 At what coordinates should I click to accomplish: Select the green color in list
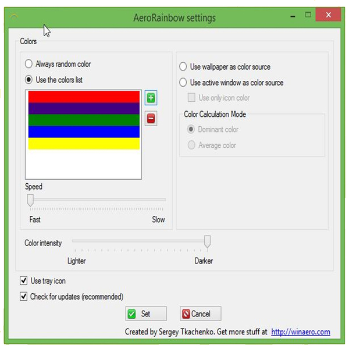[84, 120]
